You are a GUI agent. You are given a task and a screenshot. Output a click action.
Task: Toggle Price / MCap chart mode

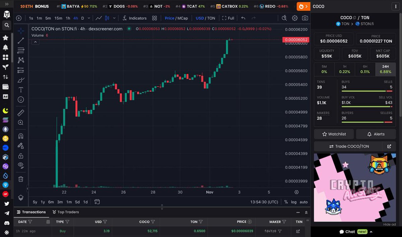click(176, 18)
